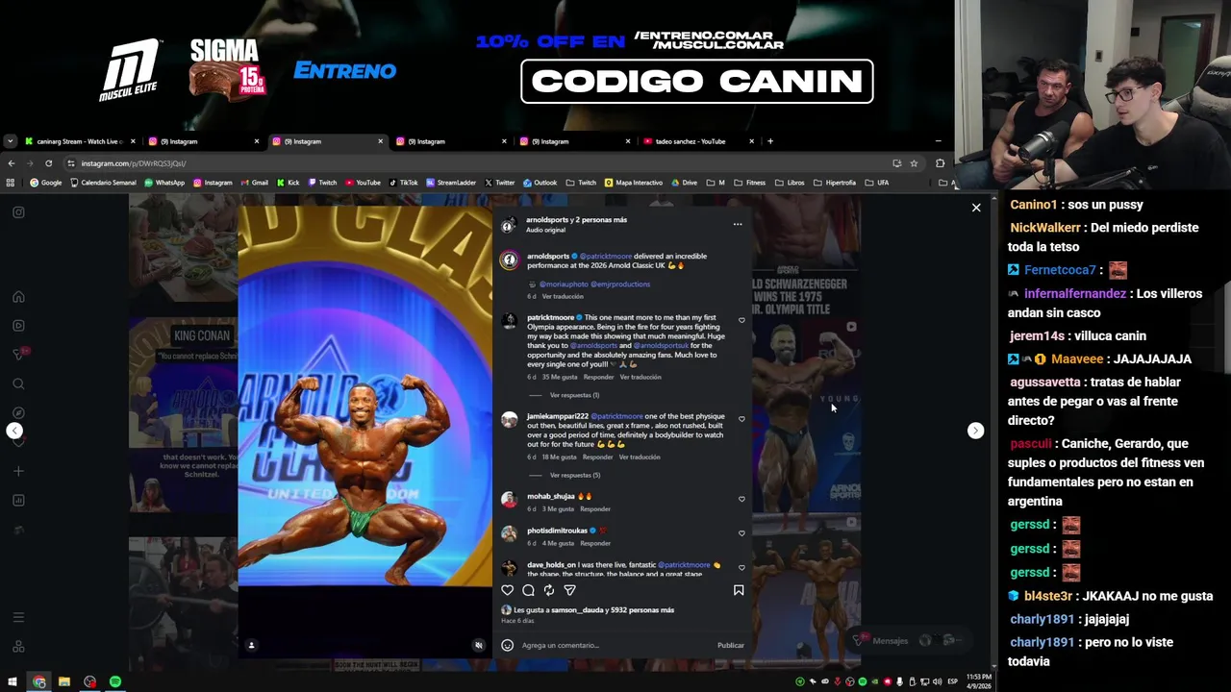Open Create plus icon in sidebar
Image resolution: width=1231 pixels, height=692 pixels.
[18, 471]
